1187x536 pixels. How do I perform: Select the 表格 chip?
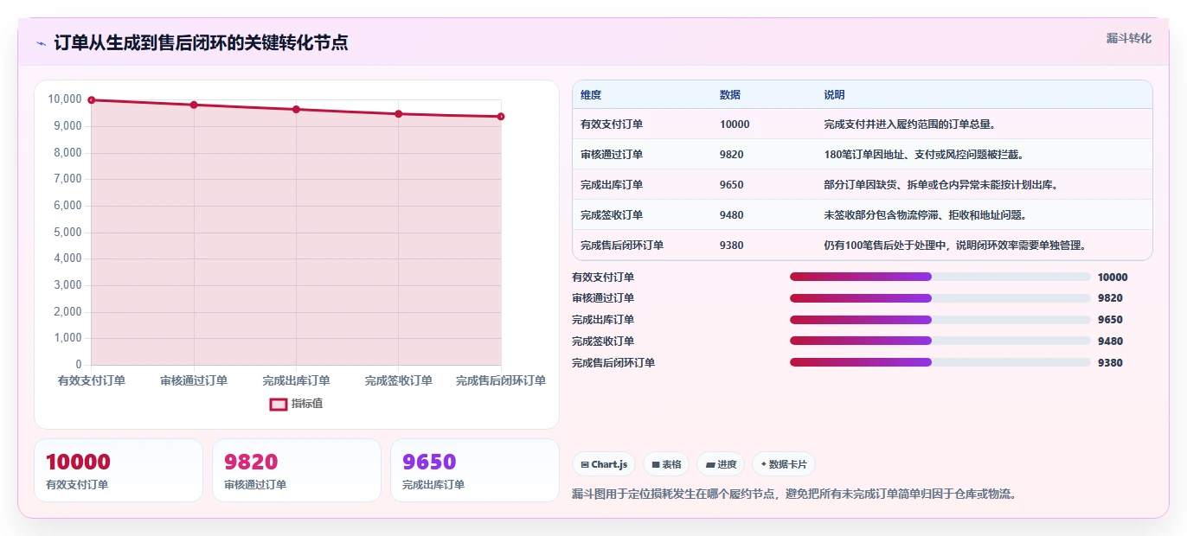(x=666, y=464)
